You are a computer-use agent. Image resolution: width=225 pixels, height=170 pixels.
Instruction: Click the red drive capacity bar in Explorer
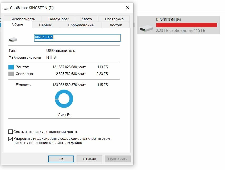187,25
